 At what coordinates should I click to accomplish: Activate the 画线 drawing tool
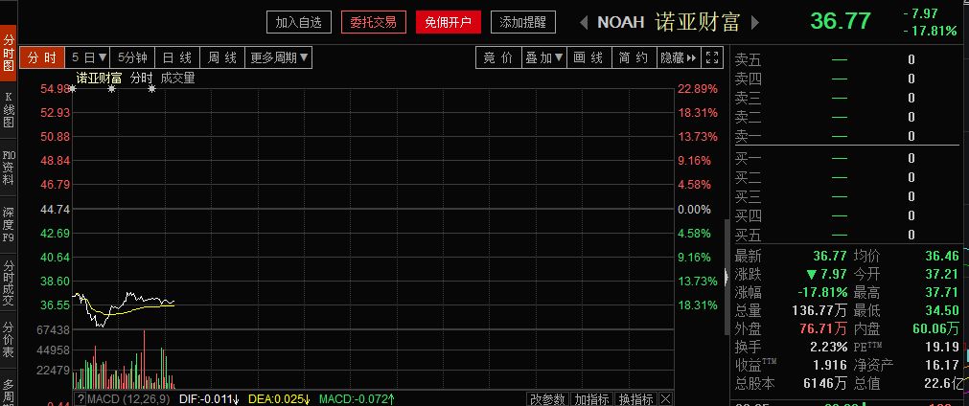(588, 58)
